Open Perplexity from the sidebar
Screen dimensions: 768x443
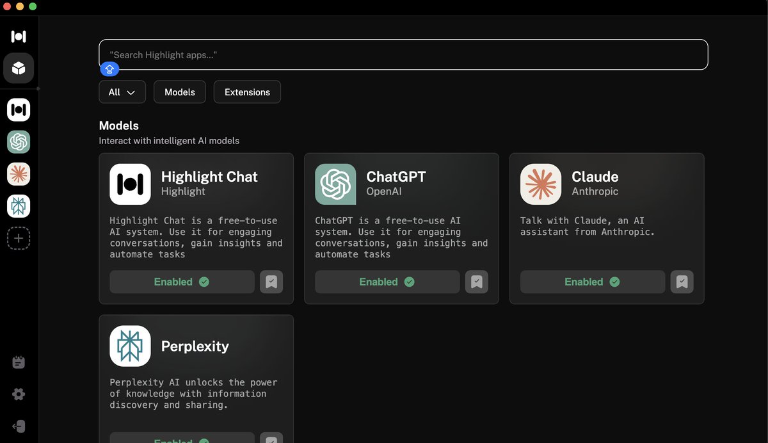pyautogui.click(x=19, y=206)
